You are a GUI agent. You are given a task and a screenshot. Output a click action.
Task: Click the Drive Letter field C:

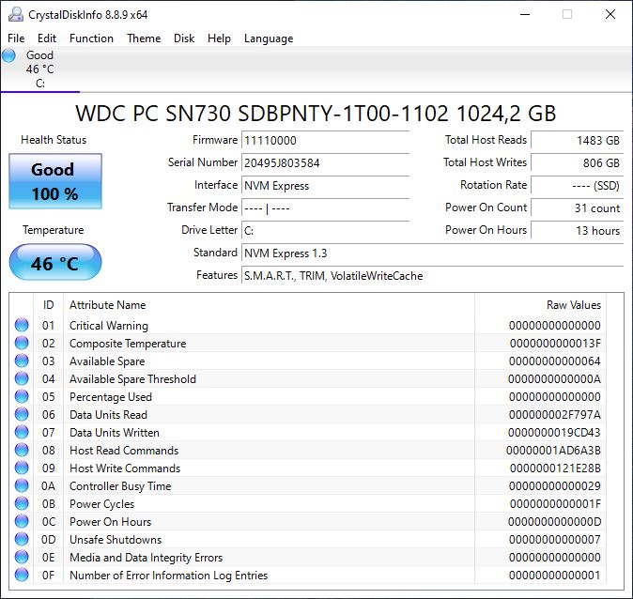click(x=325, y=231)
